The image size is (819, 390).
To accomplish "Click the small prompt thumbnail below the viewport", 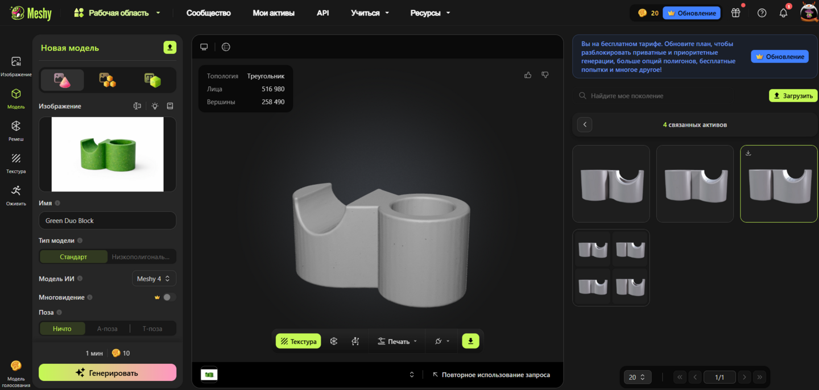I will [x=209, y=375].
